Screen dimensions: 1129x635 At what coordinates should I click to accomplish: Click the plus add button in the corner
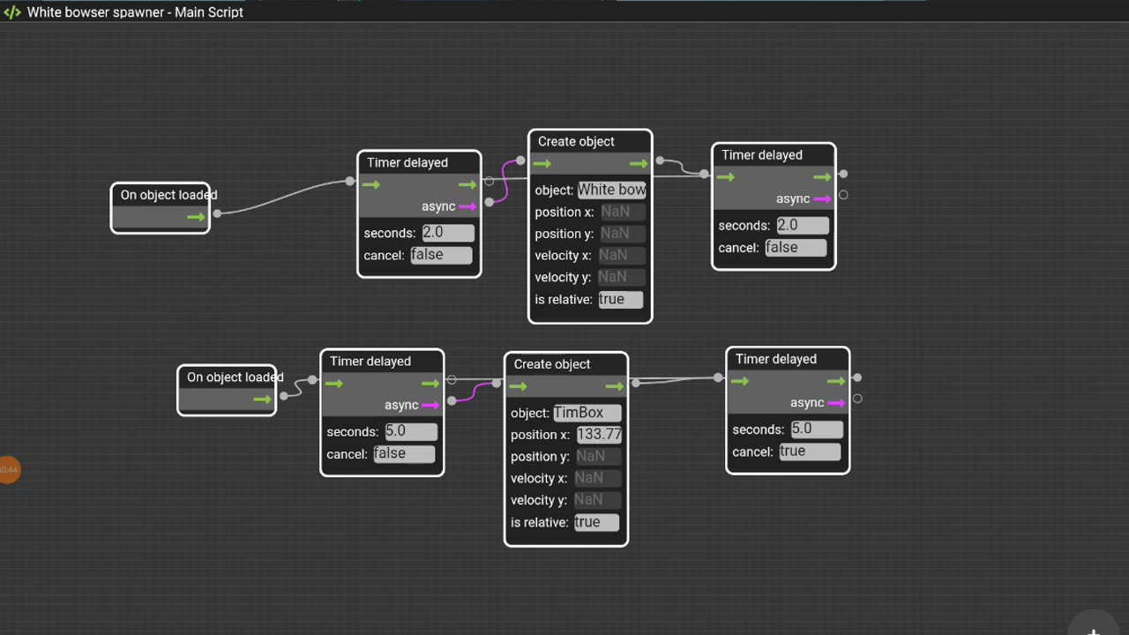click(x=1094, y=630)
